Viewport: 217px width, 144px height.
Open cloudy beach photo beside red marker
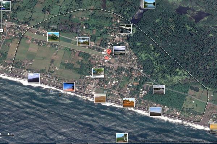click(x=119, y=50)
